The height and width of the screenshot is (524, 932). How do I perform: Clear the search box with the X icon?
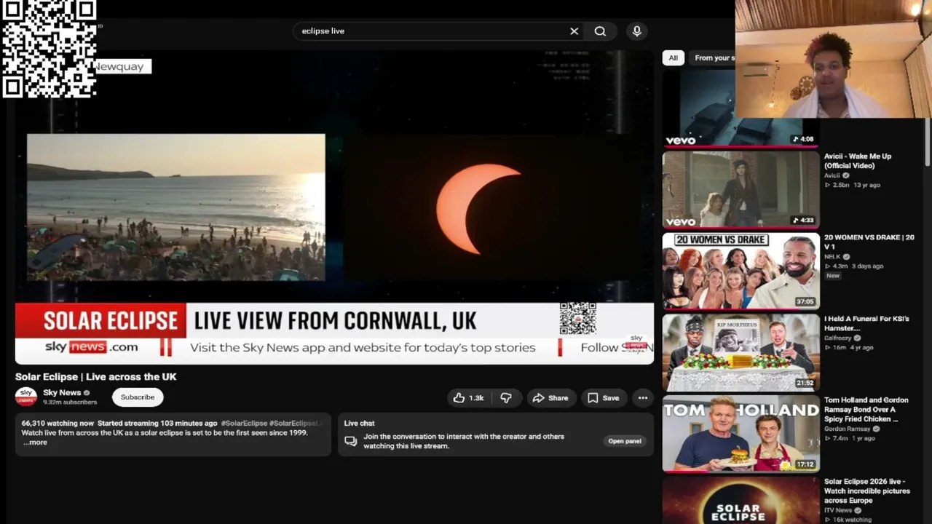tap(574, 31)
